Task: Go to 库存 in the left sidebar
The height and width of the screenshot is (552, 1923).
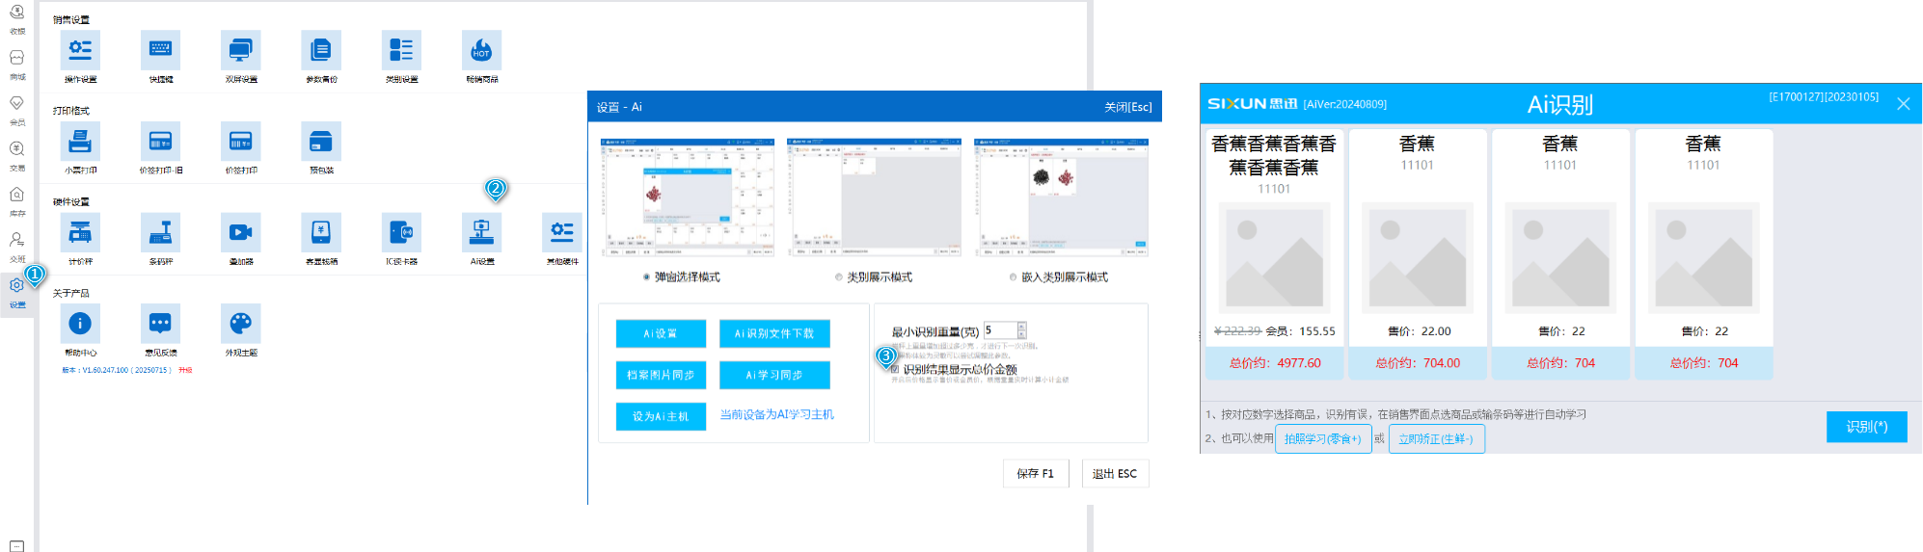Action: click(17, 199)
